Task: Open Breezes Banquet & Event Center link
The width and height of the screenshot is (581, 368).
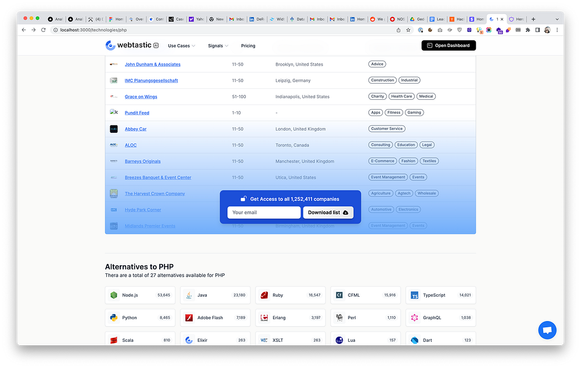Action: click(x=158, y=178)
